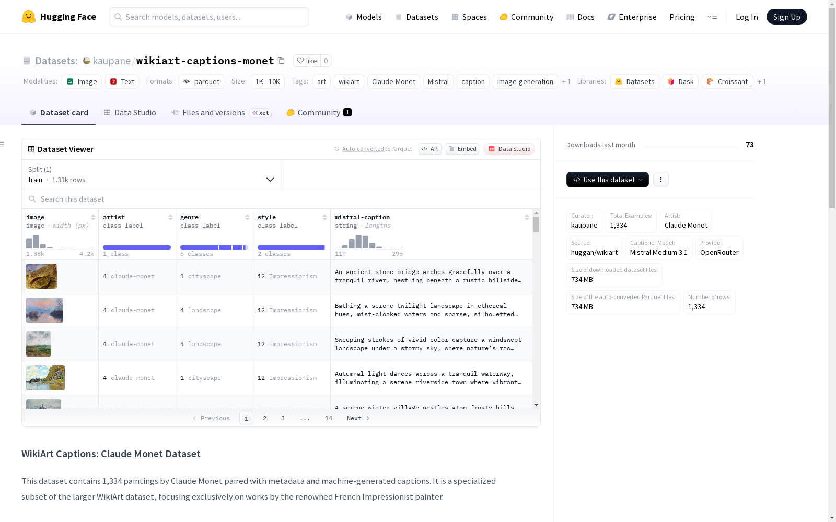The image size is (836, 522).
Task: Select the Dataset card tab
Action: 59,113
